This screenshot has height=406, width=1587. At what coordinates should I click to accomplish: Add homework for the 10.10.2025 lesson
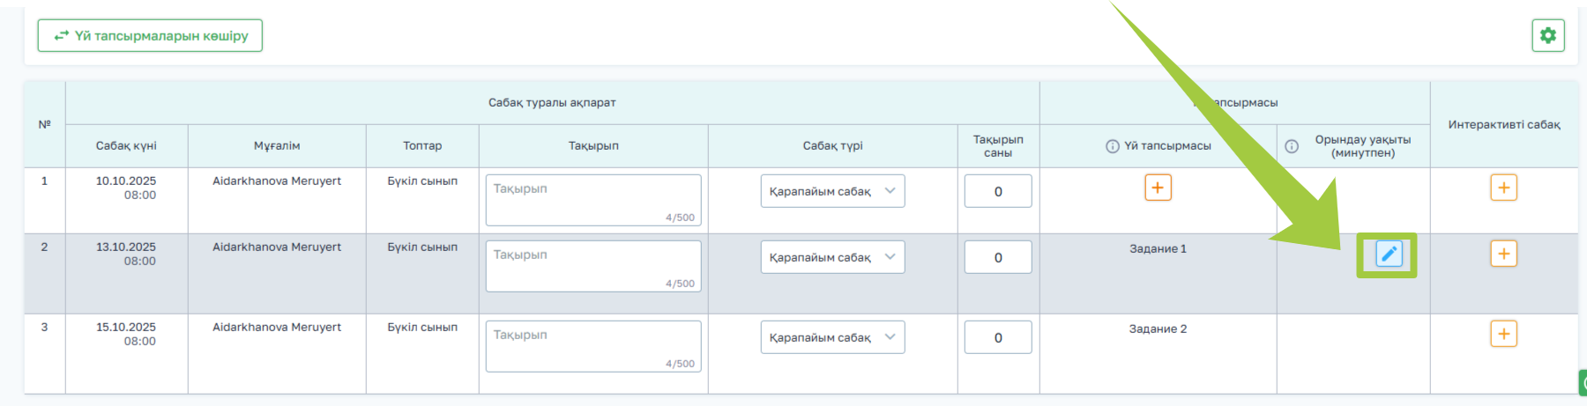coord(1158,188)
